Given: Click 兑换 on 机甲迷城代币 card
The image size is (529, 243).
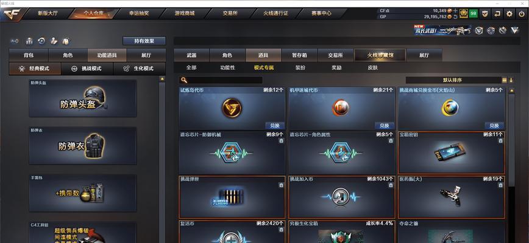Looking at the screenshot, I should coord(385,126).
